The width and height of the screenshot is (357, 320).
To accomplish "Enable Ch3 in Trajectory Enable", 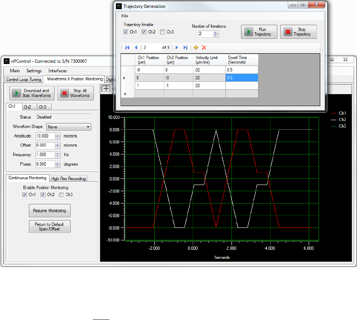I will [x=162, y=32].
